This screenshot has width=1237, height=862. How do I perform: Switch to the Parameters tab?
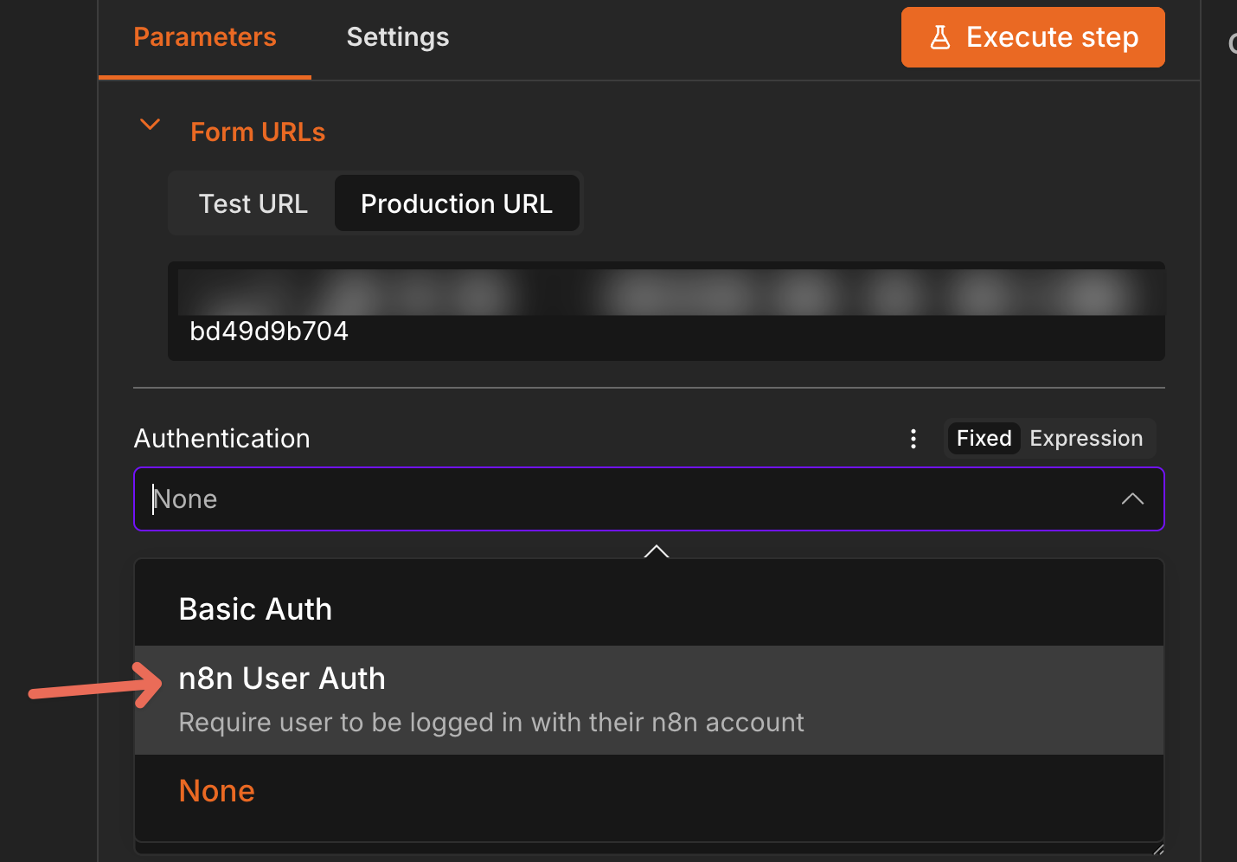(x=205, y=37)
